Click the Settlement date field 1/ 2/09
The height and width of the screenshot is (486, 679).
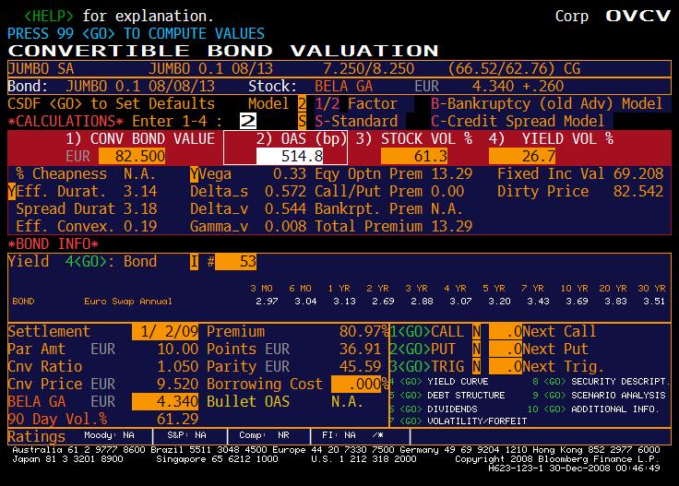tap(165, 331)
